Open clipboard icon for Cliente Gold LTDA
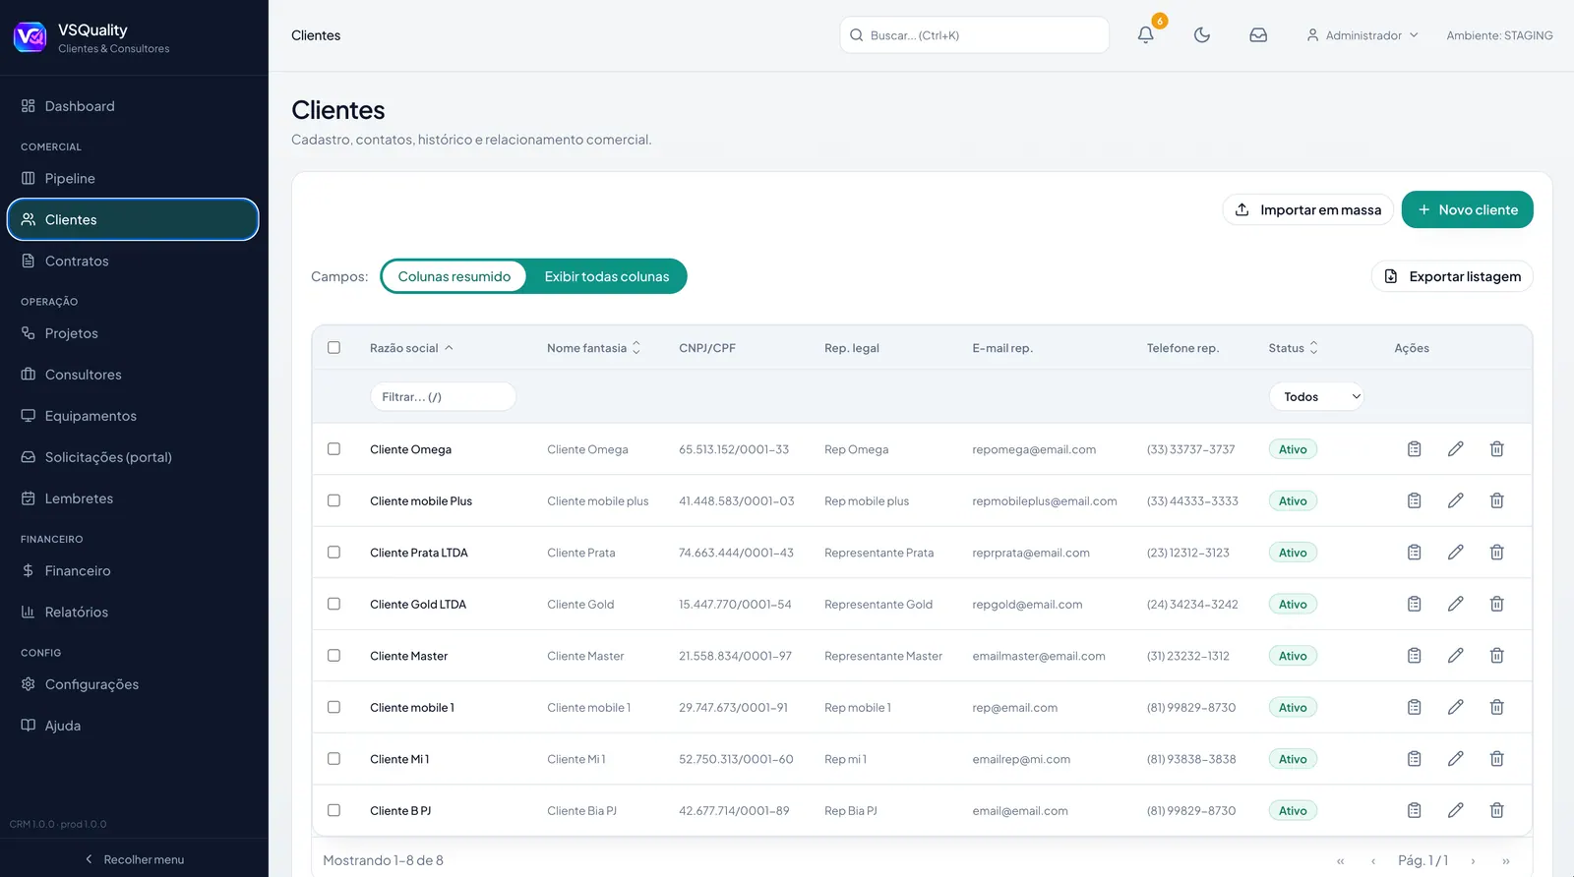1574x877 pixels. pyautogui.click(x=1415, y=604)
